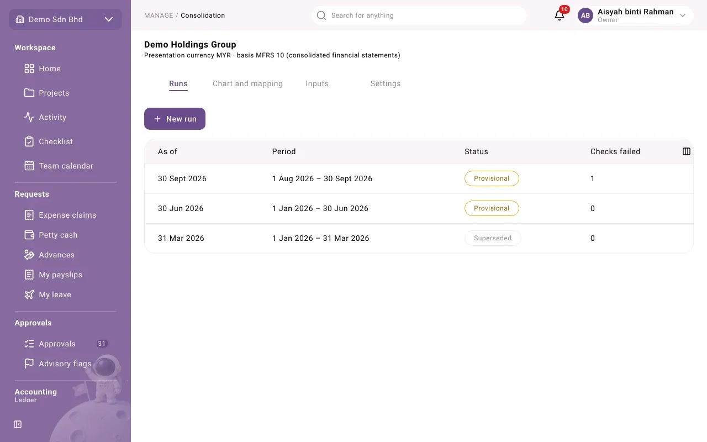Open the Petty cash wallet icon

point(29,235)
